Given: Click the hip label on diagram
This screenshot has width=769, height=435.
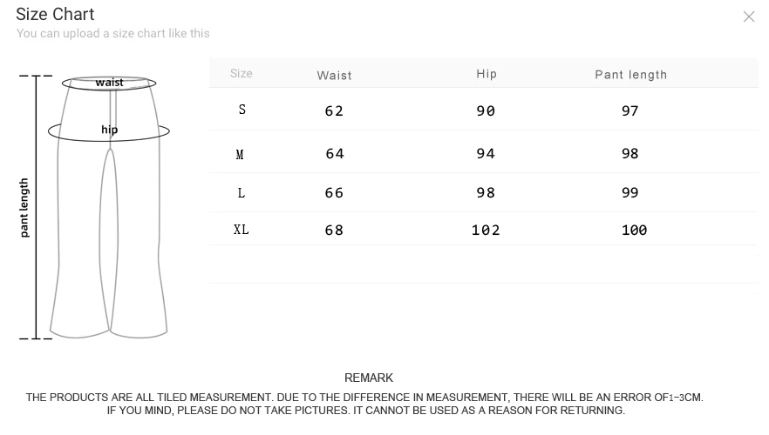Looking at the screenshot, I should [x=109, y=130].
